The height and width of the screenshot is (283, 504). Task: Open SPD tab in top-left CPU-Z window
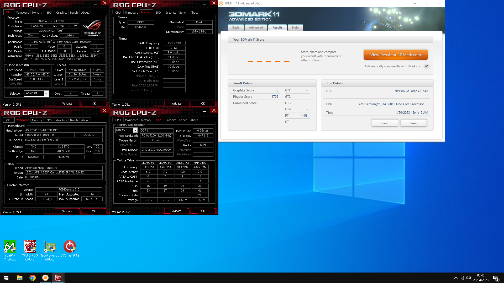[49, 13]
